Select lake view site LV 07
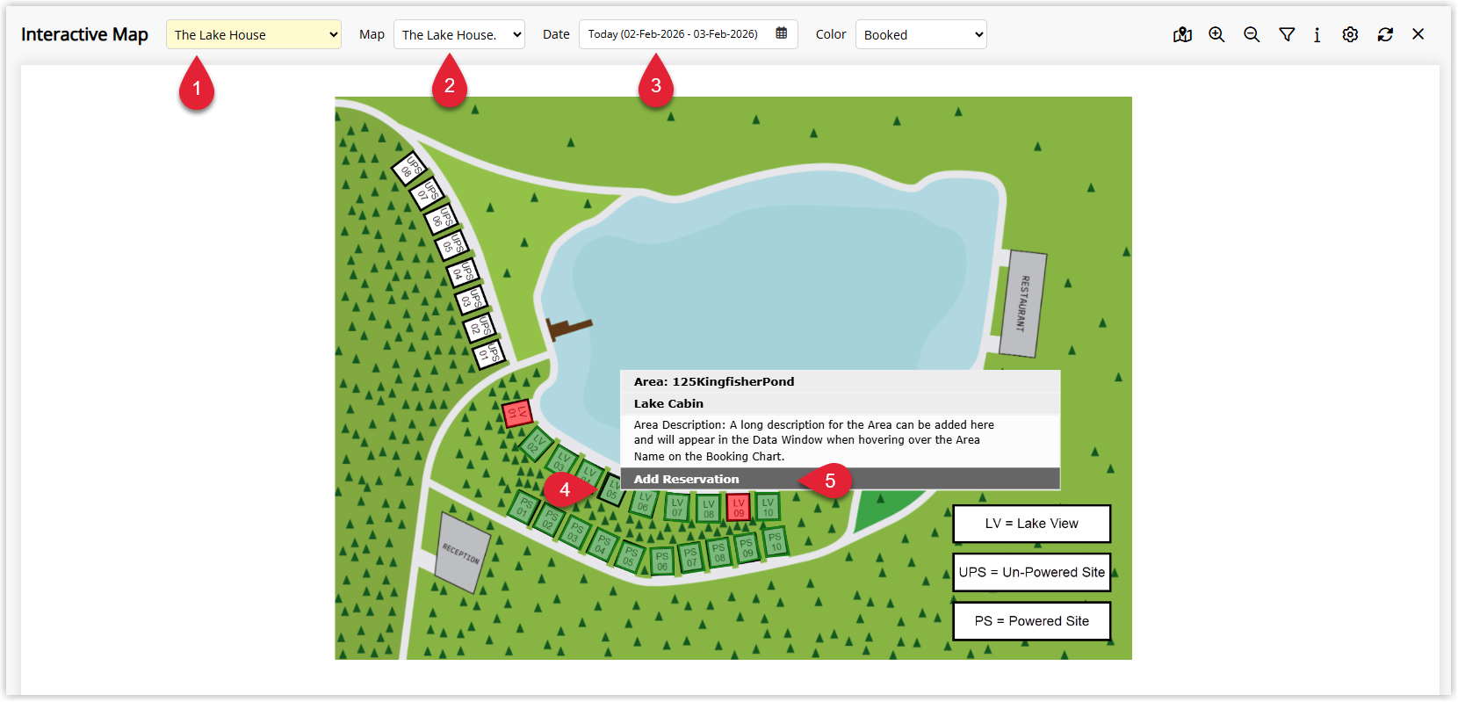The height and width of the screenshot is (702, 1458). (x=676, y=507)
